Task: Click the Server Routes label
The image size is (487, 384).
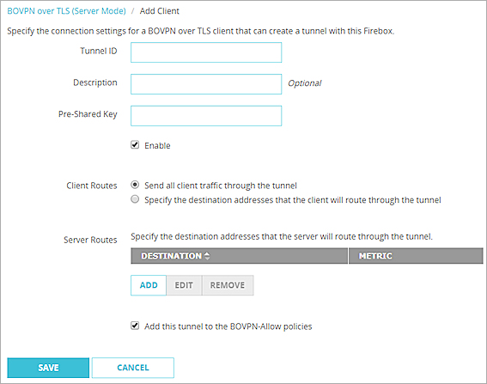Action: [x=90, y=241]
